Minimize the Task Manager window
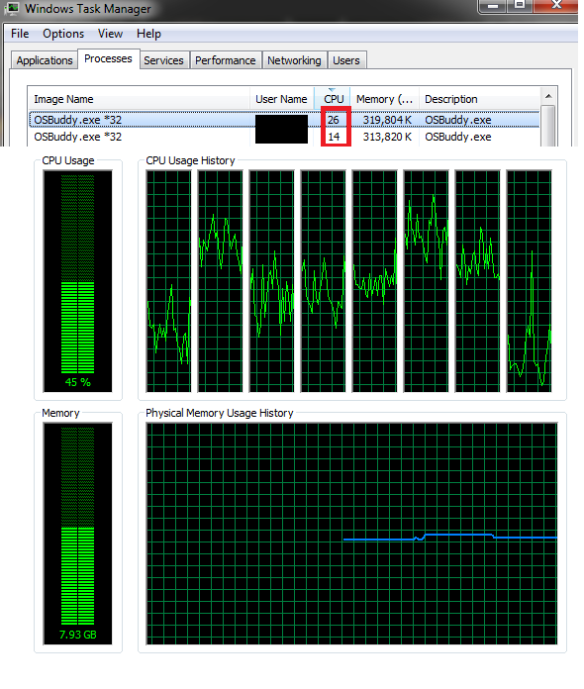 click(493, 6)
